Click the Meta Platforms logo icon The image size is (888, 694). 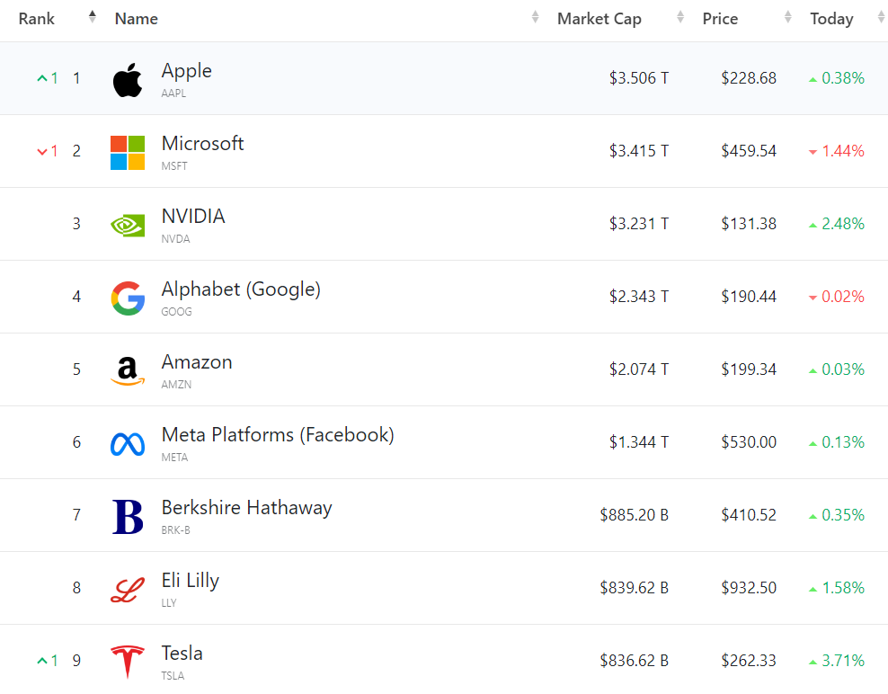(x=128, y=443)
